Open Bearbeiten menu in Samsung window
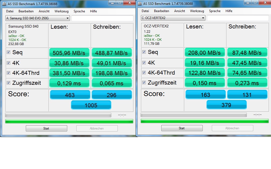 26,11
